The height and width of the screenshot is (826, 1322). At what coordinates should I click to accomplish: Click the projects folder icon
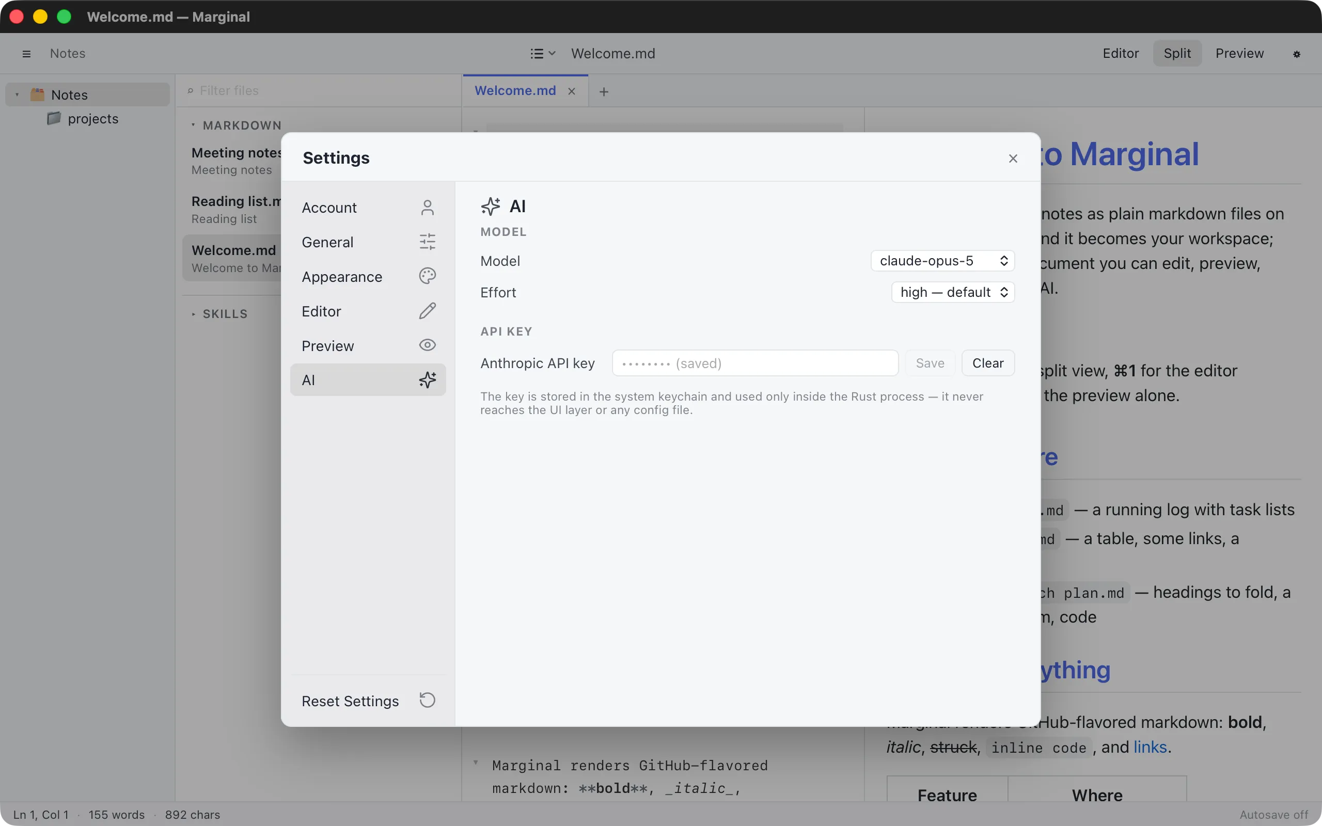coord(54,118)
